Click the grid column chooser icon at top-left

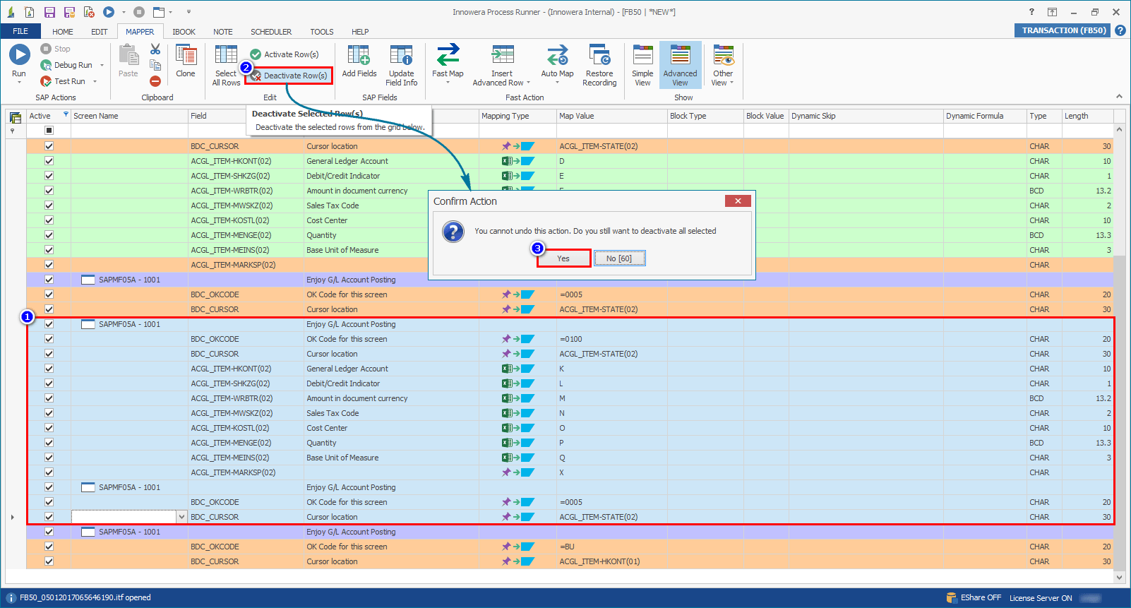tap(15, 117)
